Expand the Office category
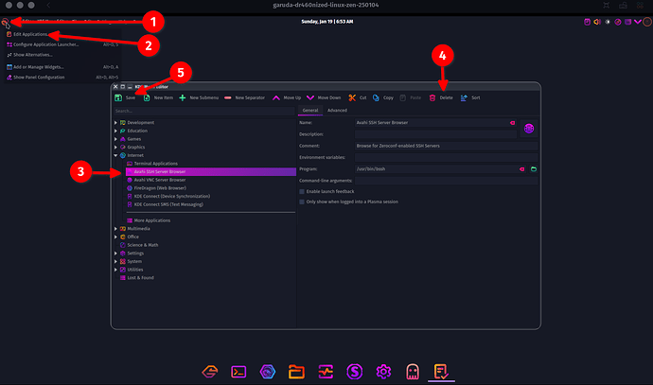This screenshot has width=653, height=385. (x=115, y=237)
